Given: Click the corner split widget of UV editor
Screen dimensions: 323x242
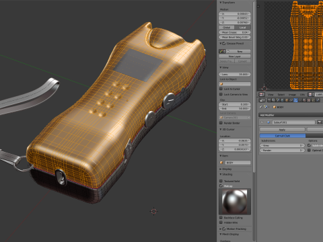Looking at the screenshot, I should click(258, 6).
